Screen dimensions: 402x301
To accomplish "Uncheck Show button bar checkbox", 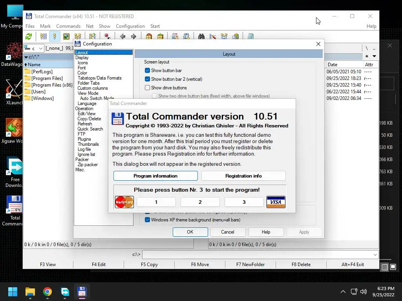I will [147, 71].
